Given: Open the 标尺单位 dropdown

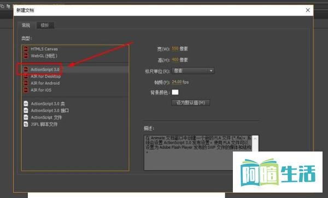Looking at the screenshot, I should point(193,71).
